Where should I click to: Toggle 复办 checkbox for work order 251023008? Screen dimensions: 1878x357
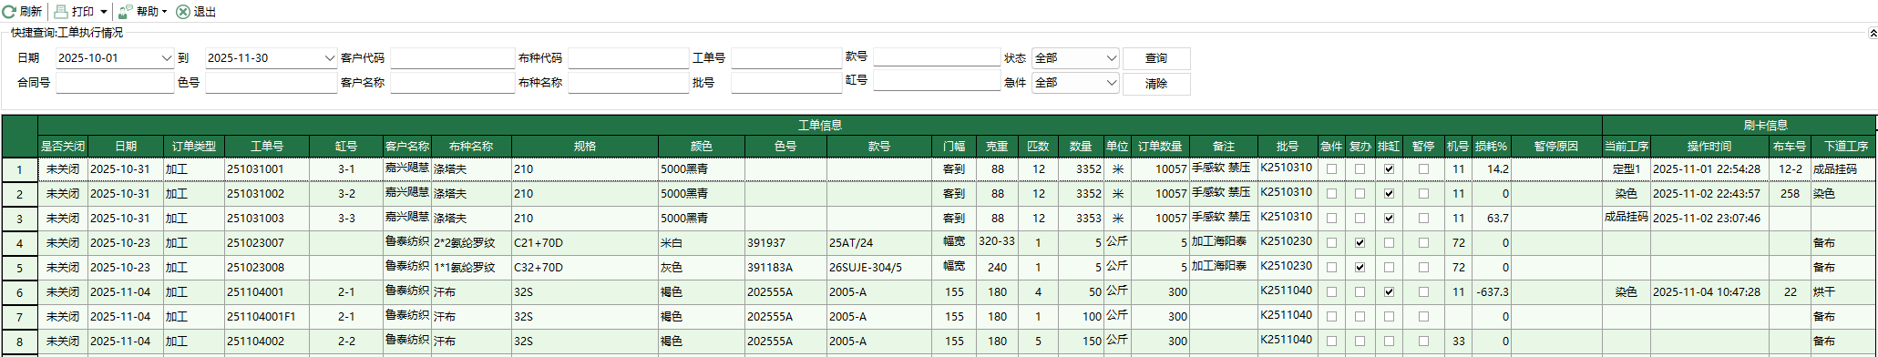[1360, 267]
